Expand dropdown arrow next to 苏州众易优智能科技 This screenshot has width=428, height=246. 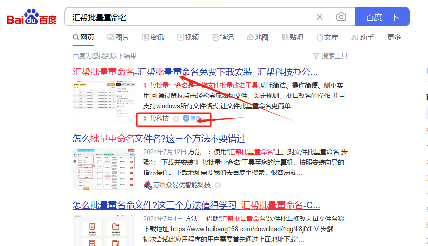[217, 185]
